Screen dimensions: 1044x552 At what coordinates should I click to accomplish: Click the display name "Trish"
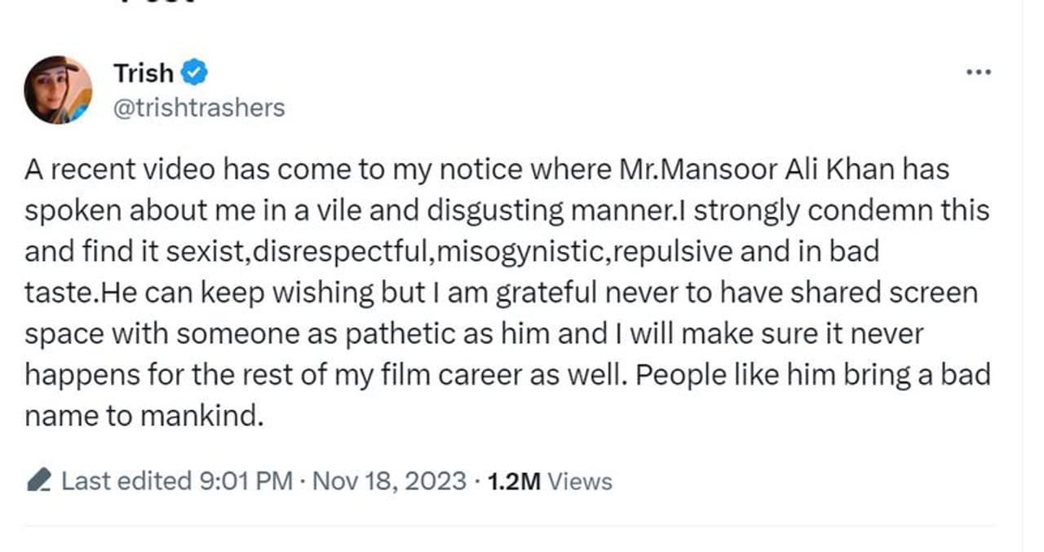tap(144, 73)
